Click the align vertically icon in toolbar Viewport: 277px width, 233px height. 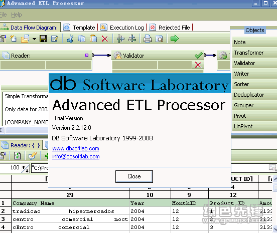(120, 39)
